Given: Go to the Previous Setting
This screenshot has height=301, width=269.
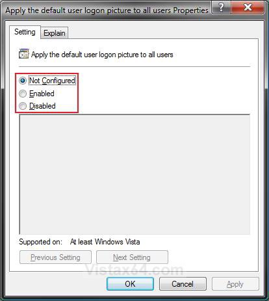Looking at the screenshot, I should [55, 257].
